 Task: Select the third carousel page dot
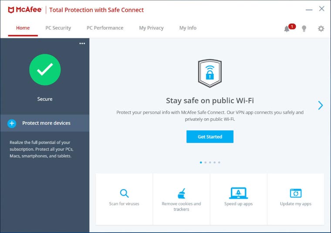[x=210, y=163]
